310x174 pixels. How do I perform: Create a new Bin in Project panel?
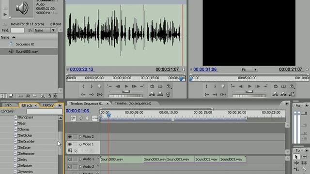pyautogui.click(x=35, y=96)
